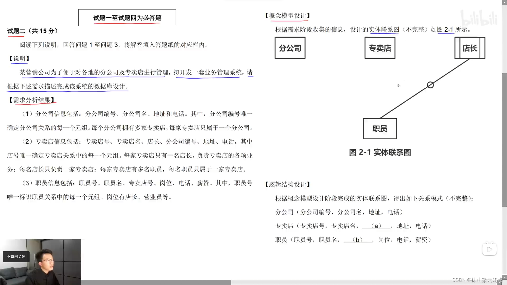The width and height of the screenshot is (507, 285).
Task: Click the bilibili TV play icon
Action: (x=489, y=249)
